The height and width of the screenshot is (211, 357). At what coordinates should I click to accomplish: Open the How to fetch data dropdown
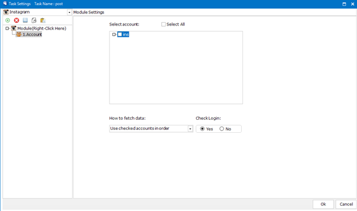coord(190,129)
